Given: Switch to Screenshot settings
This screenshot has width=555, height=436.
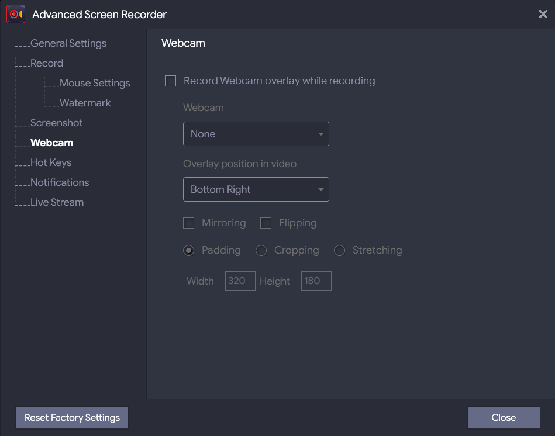Looking at the screenshot, I should tap(56, 123).
